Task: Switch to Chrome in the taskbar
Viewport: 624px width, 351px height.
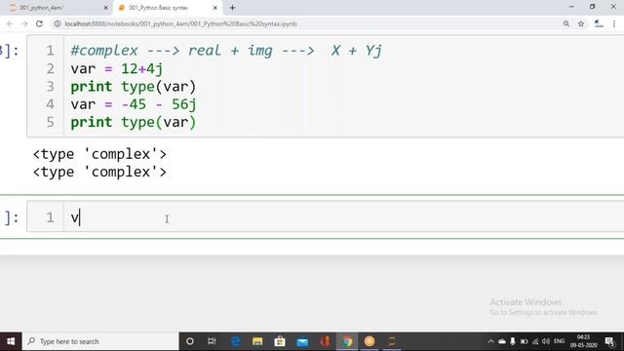Action: tap(347, 341)
